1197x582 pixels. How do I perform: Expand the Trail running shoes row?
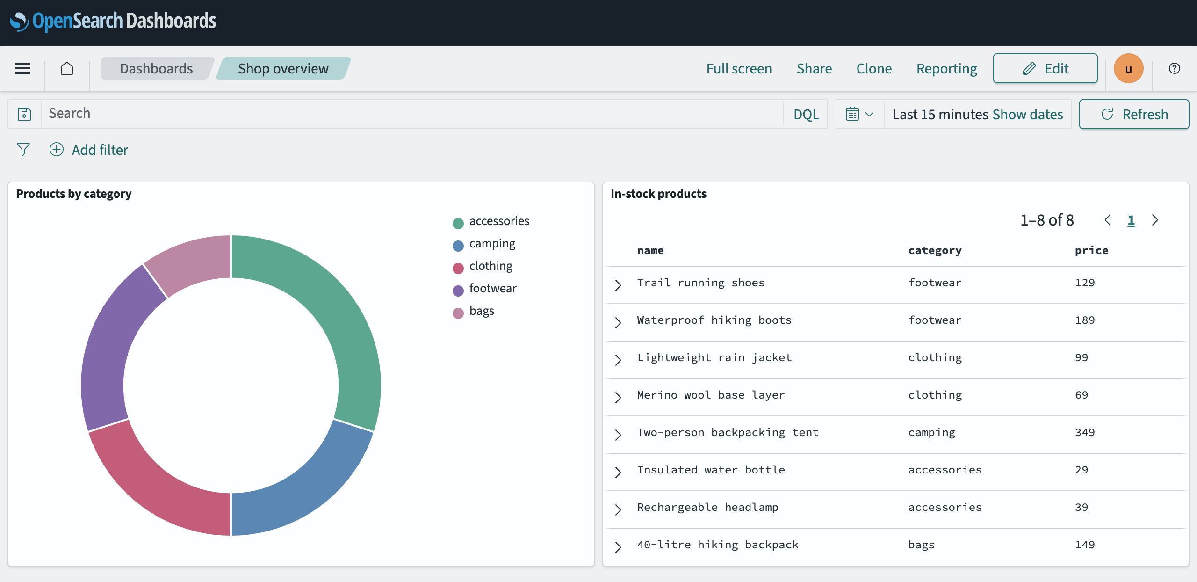pyautogui.click(x=618, y=285)
